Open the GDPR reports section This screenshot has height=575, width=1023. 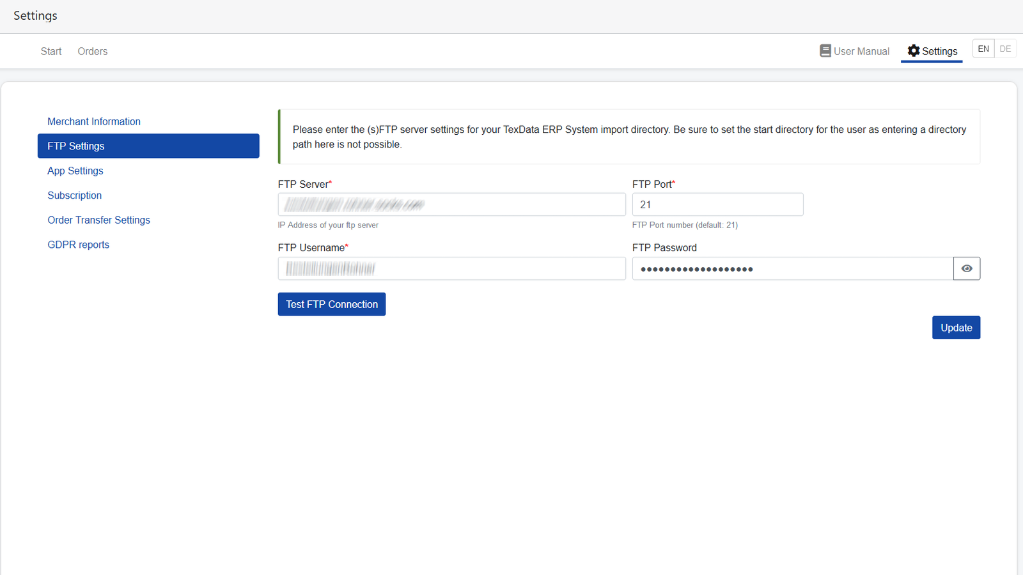point(78,244)
